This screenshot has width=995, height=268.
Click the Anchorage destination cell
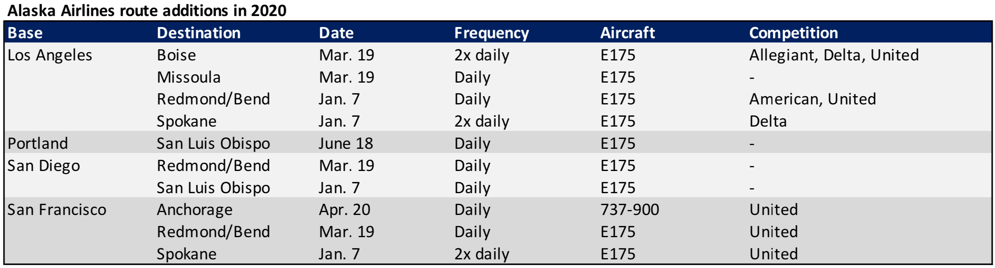[195, 210]
